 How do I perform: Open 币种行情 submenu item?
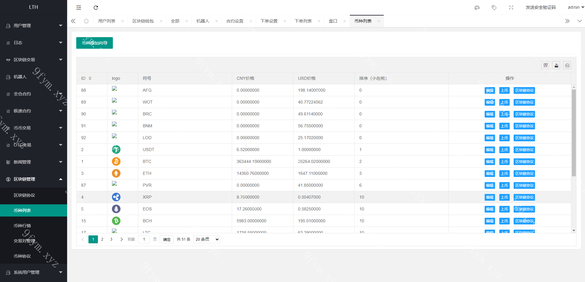coord(34,226)
